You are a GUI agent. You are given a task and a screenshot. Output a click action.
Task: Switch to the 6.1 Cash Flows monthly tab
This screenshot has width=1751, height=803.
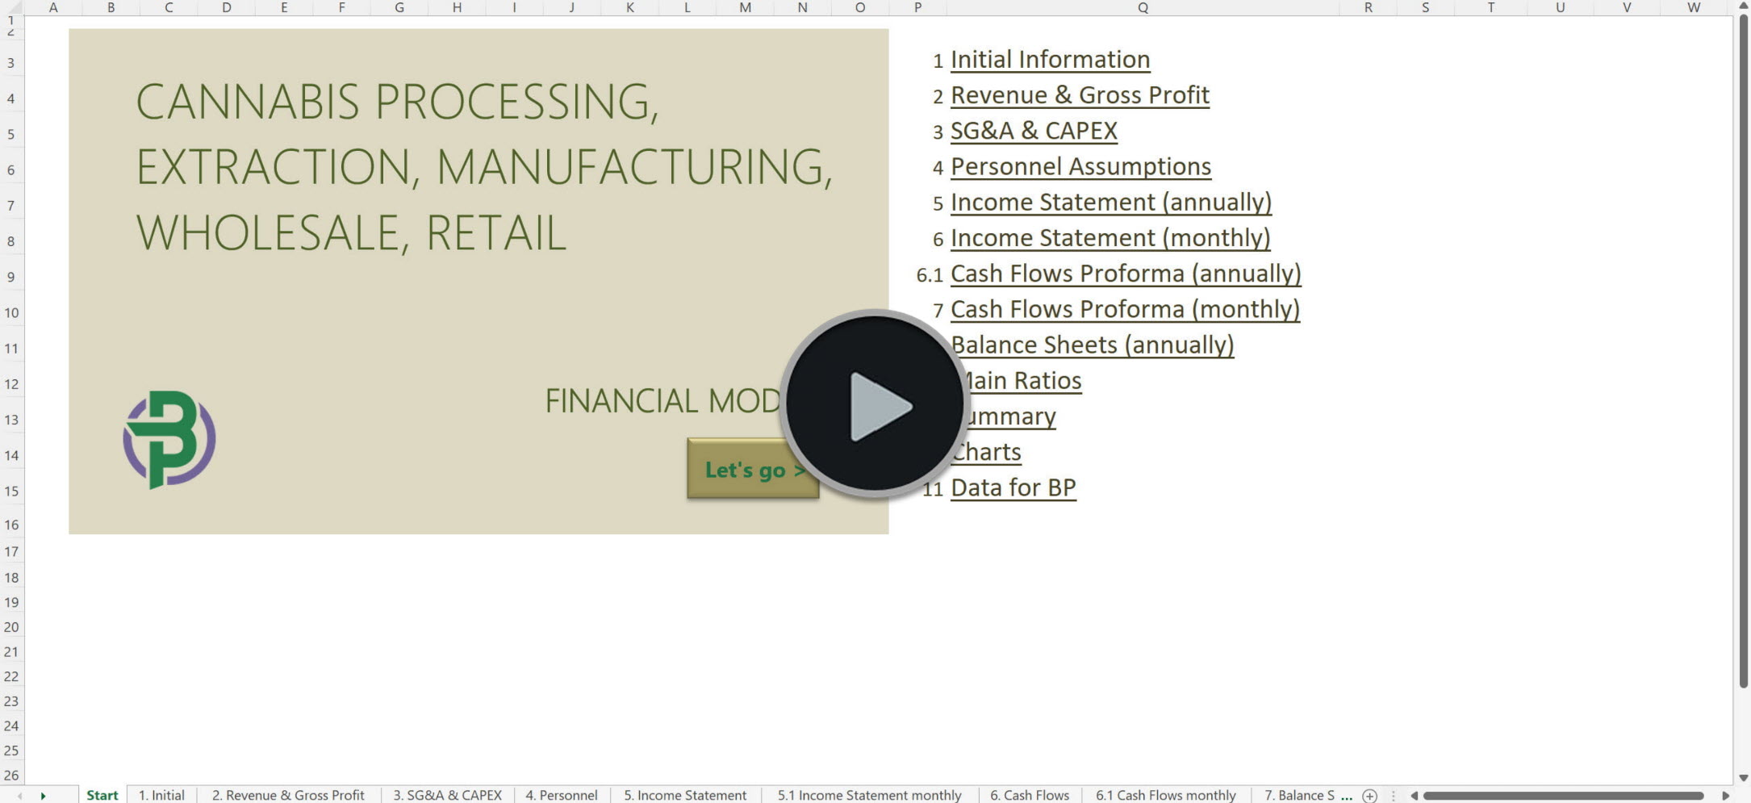click(1164, 795)
